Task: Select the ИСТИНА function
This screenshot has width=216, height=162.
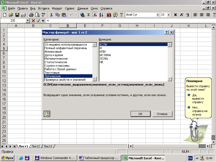Action: [x=133, y=55]
